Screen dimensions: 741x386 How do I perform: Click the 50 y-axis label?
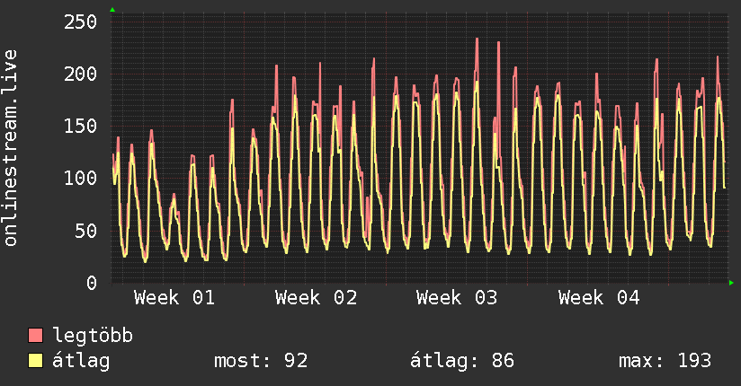[x=85, y=231]
